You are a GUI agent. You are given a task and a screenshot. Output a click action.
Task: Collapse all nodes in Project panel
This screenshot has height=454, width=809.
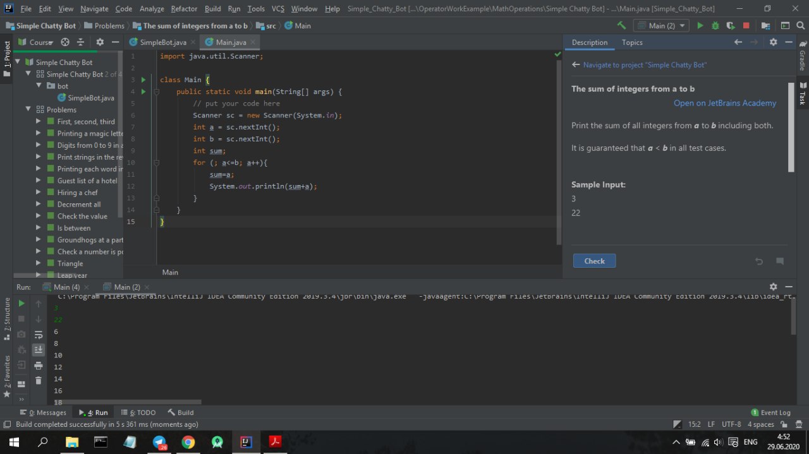point(80,42)
